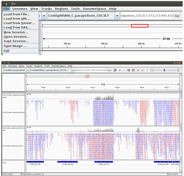Viewport: 184px width, 176px height.
Task: Click the define region of interest icon
Action: pos(133,70)
